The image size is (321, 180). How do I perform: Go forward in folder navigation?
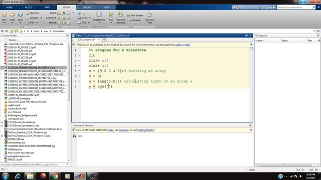7,31
